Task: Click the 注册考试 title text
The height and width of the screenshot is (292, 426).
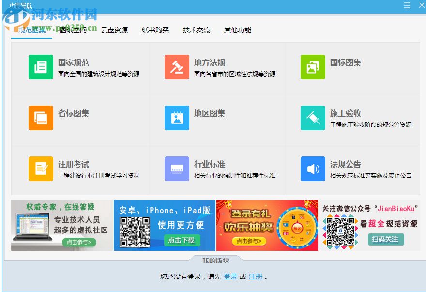Action: click(x=74, y=164)
